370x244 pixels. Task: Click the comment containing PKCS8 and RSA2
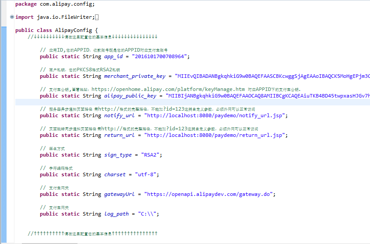(x=80, y=70)
